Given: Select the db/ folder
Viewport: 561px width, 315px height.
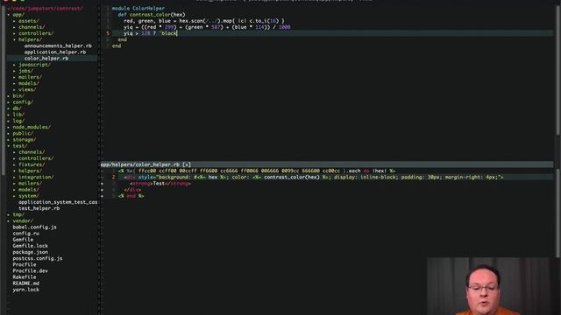Looking at the screenshot, I should (18, 108).
